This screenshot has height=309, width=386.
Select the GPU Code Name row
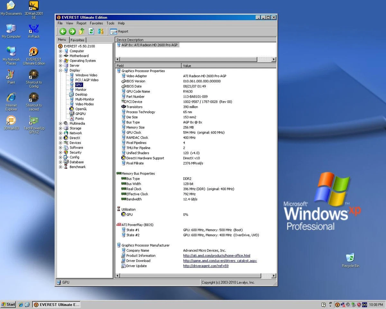point(196,92)
